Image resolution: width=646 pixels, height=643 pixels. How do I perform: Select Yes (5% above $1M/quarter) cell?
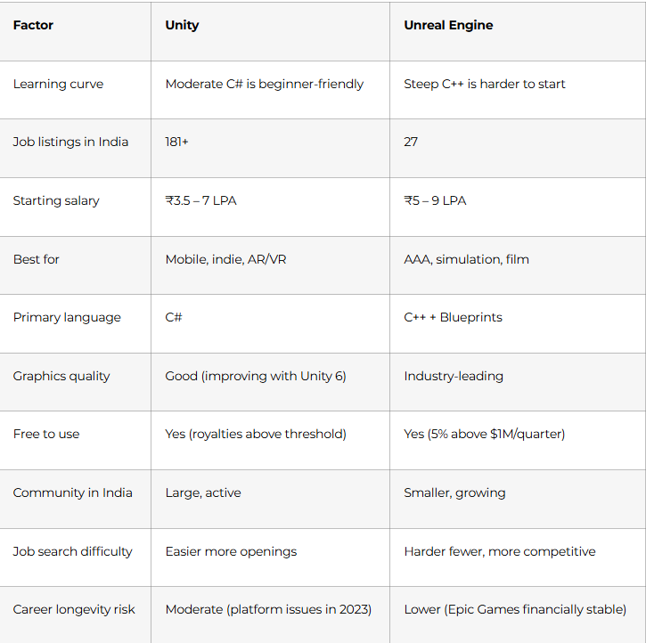tap(484, 435)
